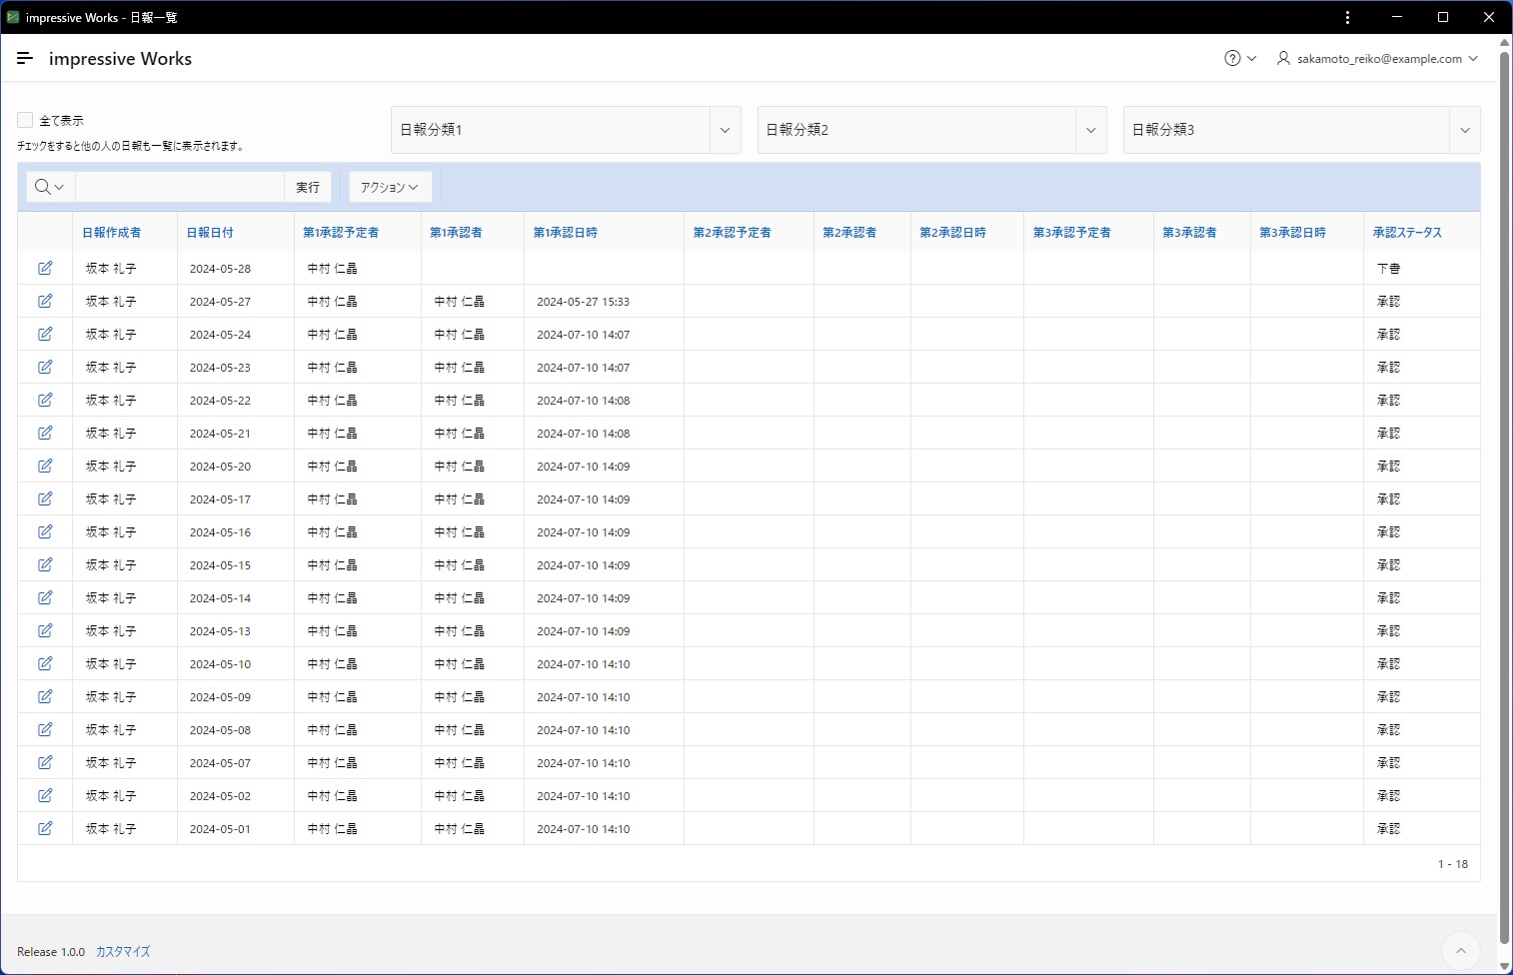The width and height of the screenshot is (1513, 975).
Task: Expand the 日報分類1 dropdown
Action: click(725, 130)
